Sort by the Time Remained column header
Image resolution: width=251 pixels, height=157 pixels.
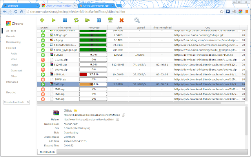pyautogui.click(x=162, y=27)
